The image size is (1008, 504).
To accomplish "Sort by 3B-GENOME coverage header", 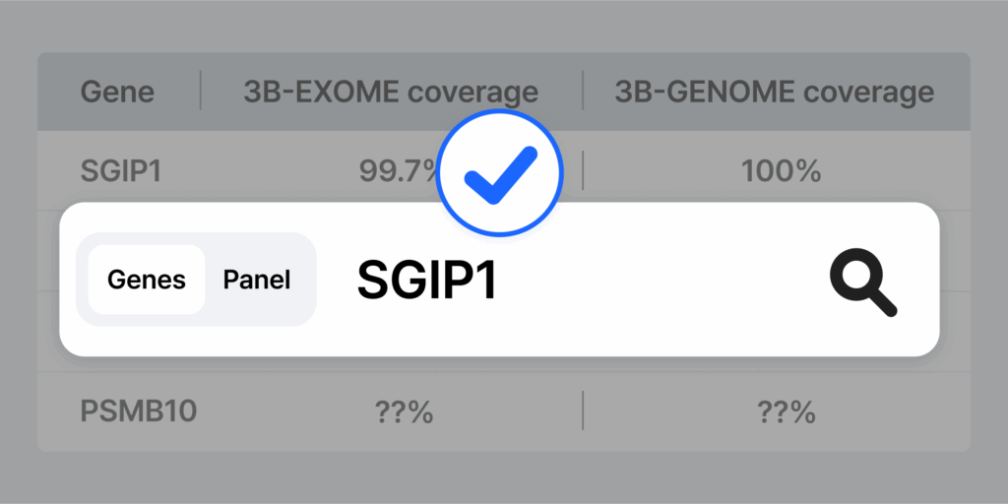I will (x=774, y=92).
